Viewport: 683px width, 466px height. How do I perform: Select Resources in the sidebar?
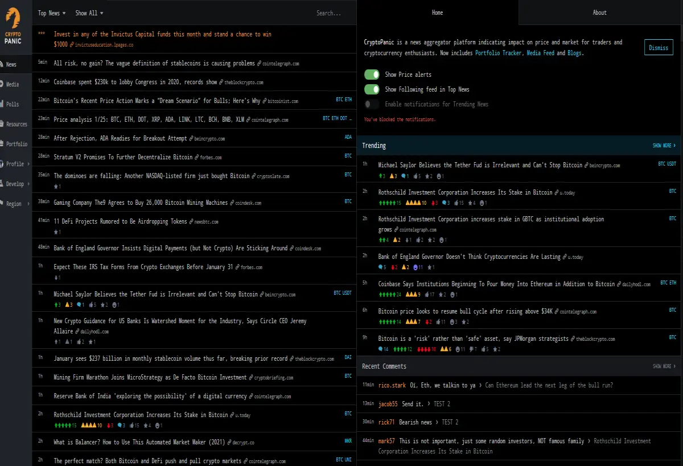click(15, 124)
